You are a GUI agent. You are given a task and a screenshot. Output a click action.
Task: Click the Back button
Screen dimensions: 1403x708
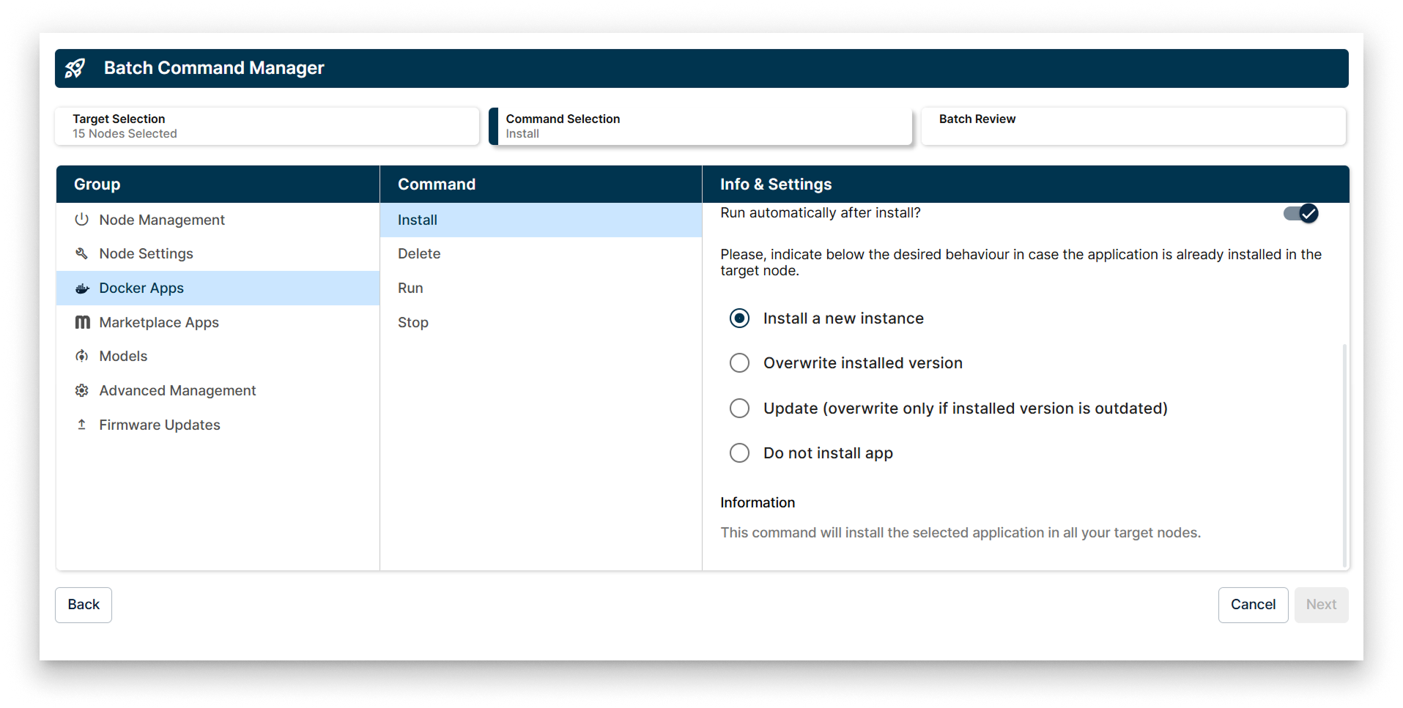(83, 605)
